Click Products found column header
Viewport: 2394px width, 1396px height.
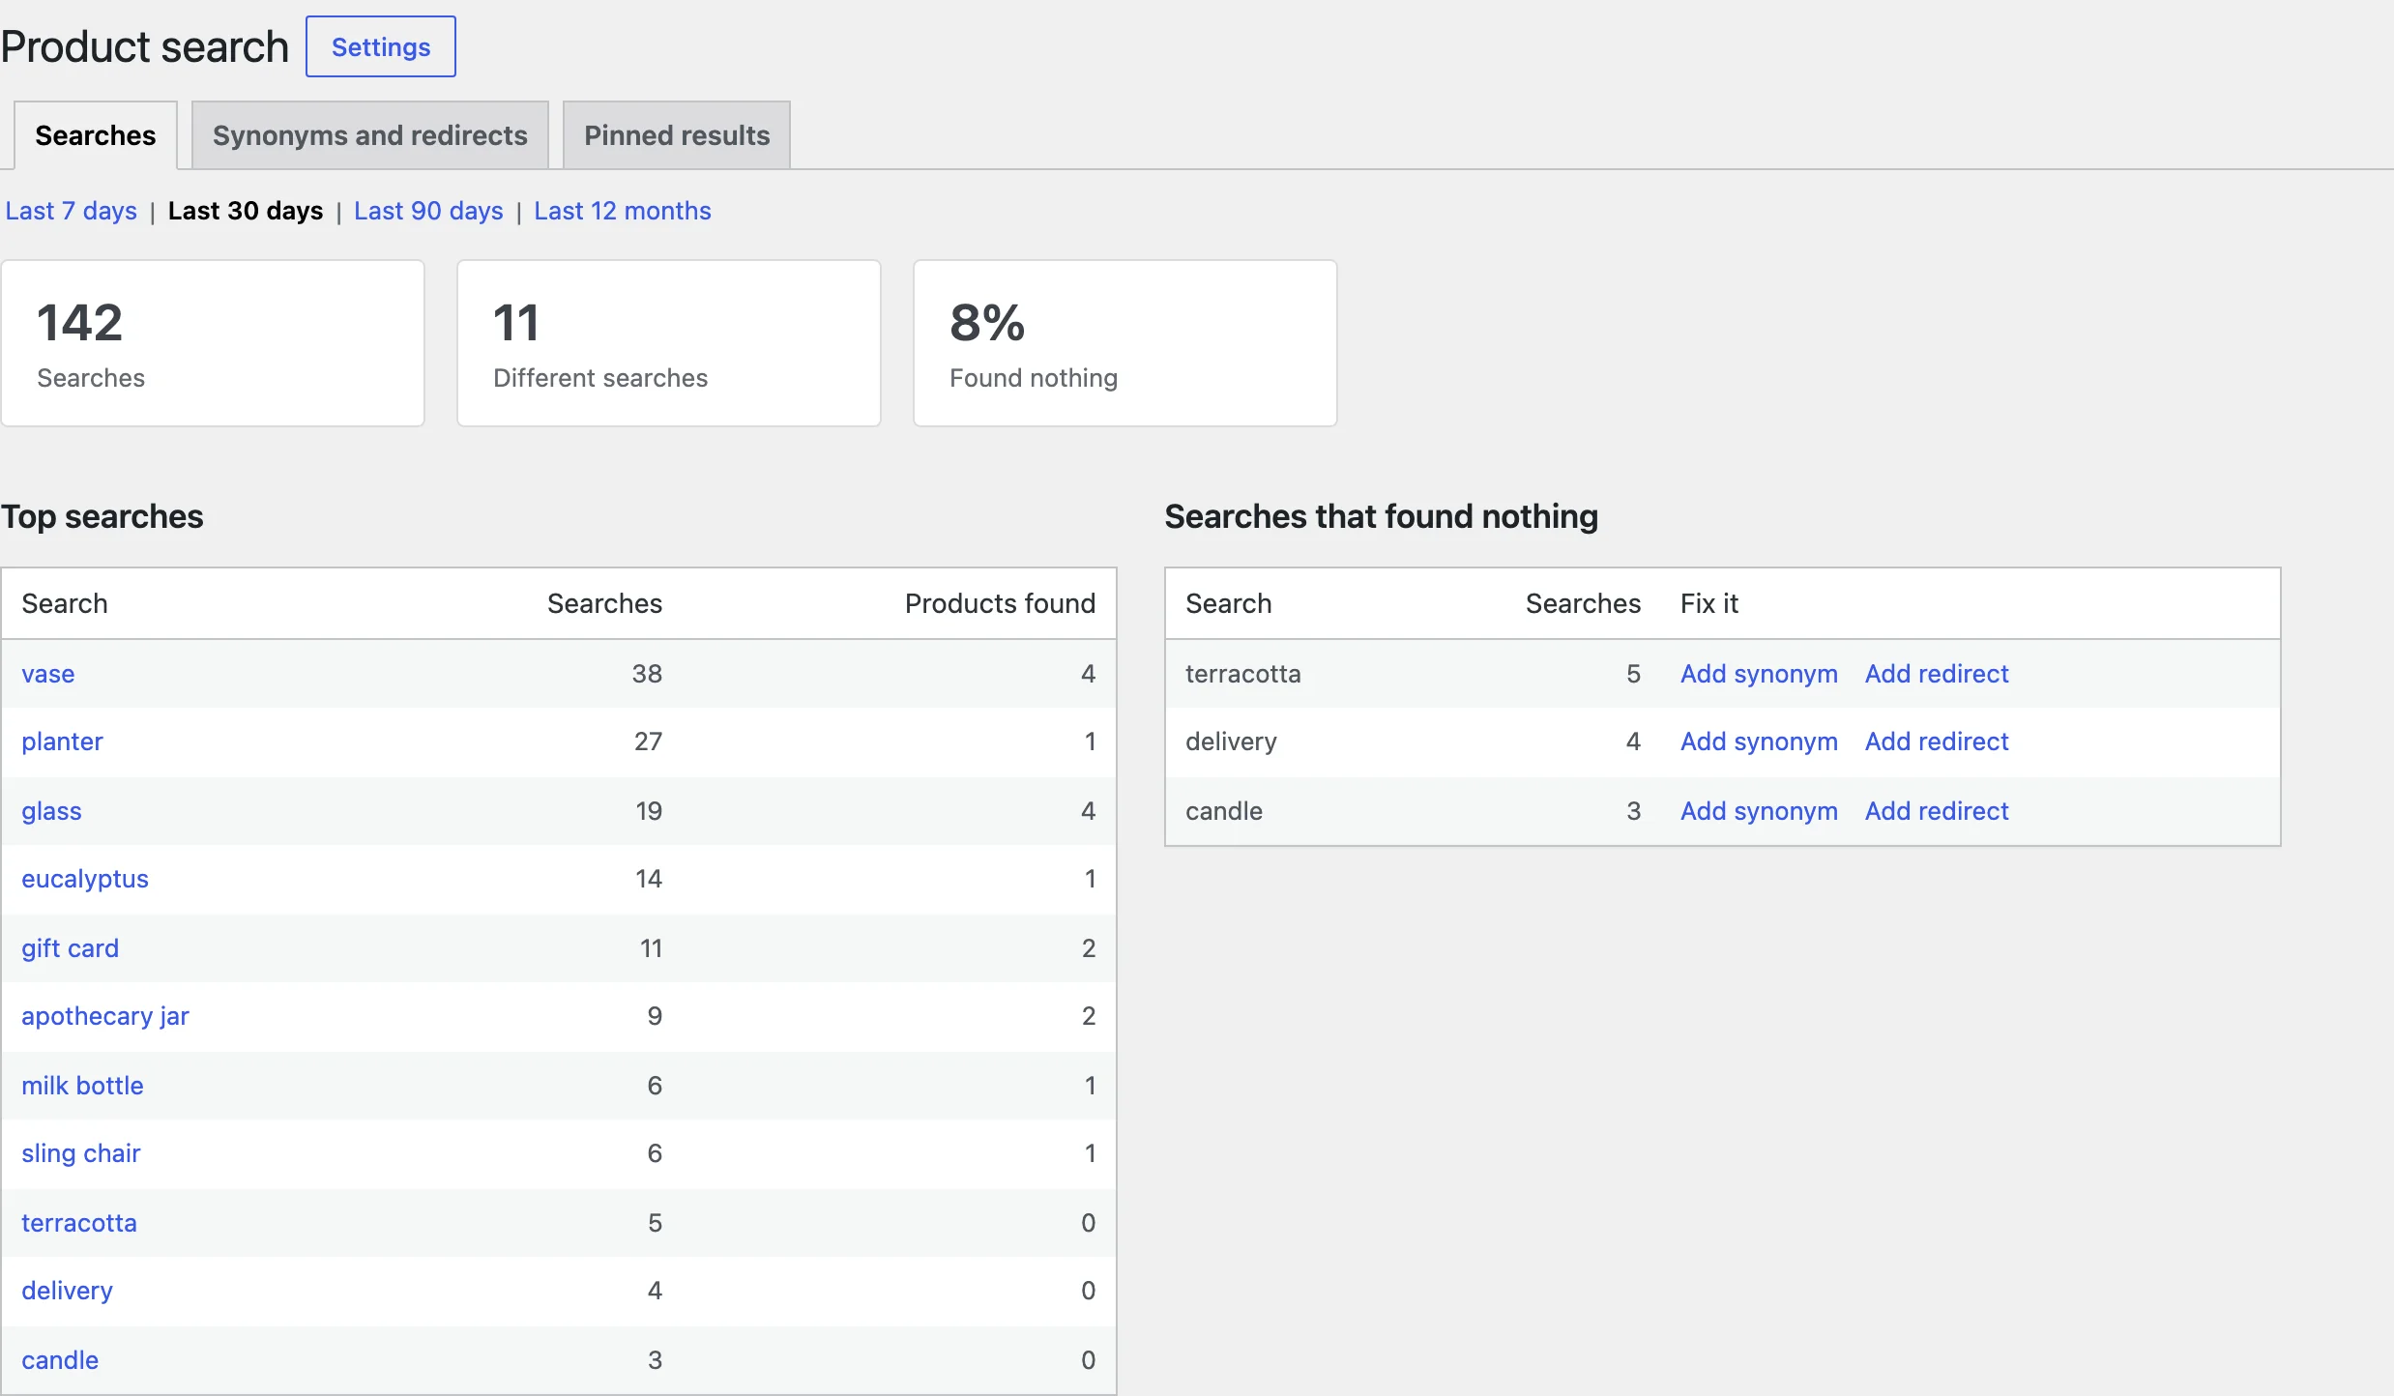(1000, 603)
